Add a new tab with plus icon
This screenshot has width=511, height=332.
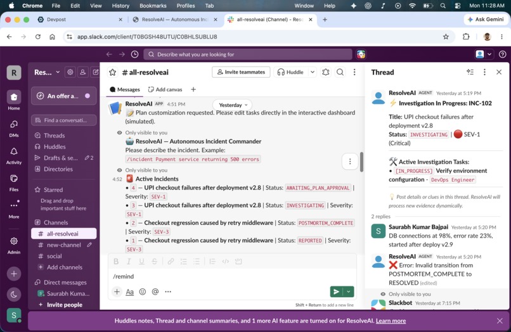tap(193, 89)
